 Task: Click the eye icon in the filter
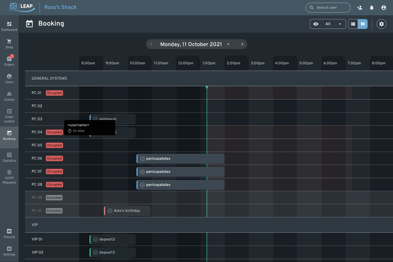pyautogui.click(x=316, y=24)
